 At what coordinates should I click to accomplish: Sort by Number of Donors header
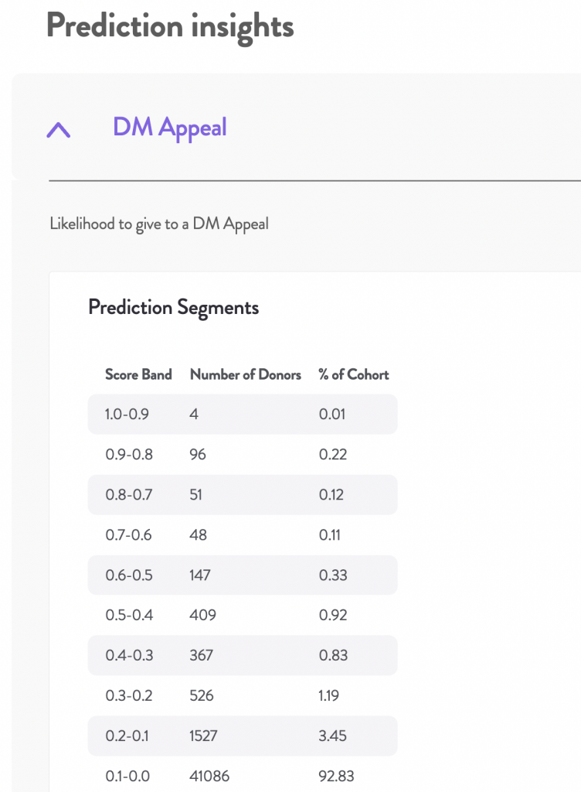point(245,374)
